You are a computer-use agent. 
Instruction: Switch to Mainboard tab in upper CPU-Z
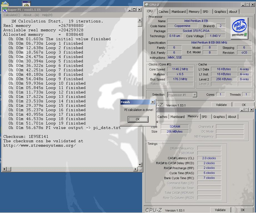click(179, 12)
